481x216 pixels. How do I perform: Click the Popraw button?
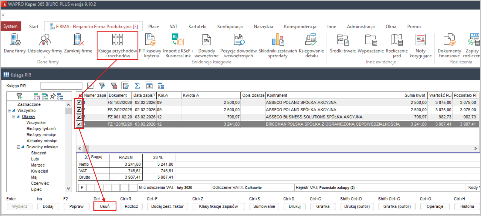click(76, 206)
